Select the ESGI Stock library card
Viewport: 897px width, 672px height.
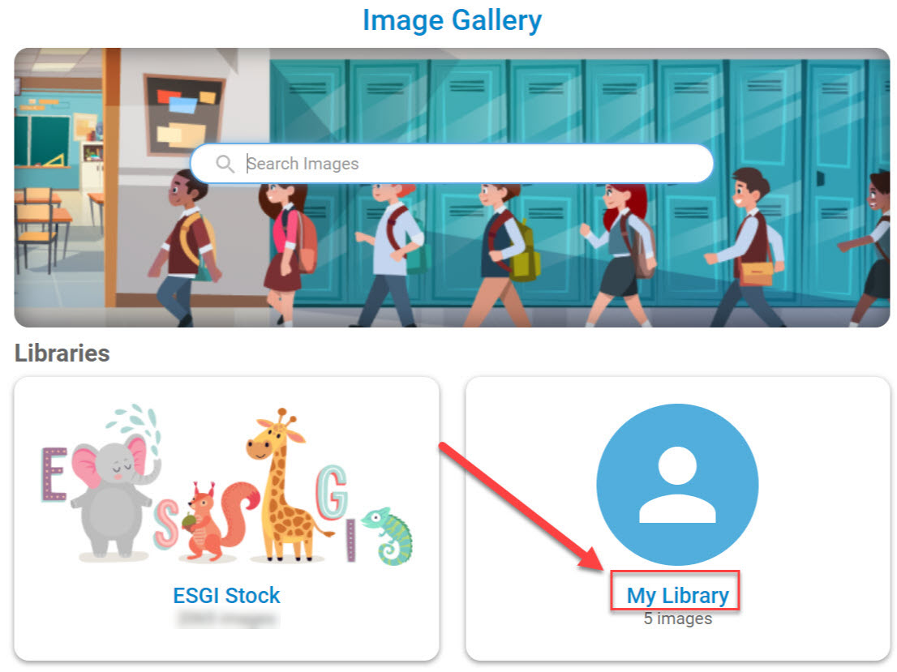point(226,519)
